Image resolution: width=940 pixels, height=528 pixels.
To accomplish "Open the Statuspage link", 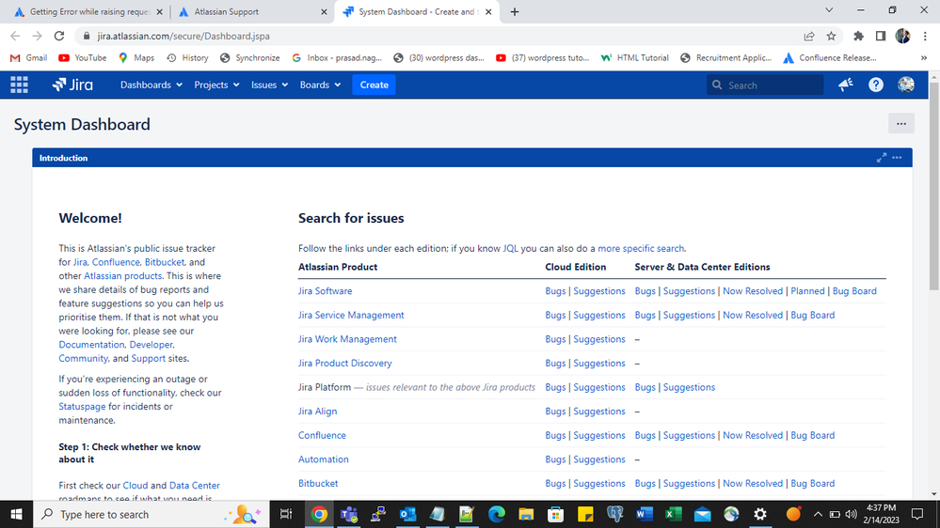I will coord(82,407).
